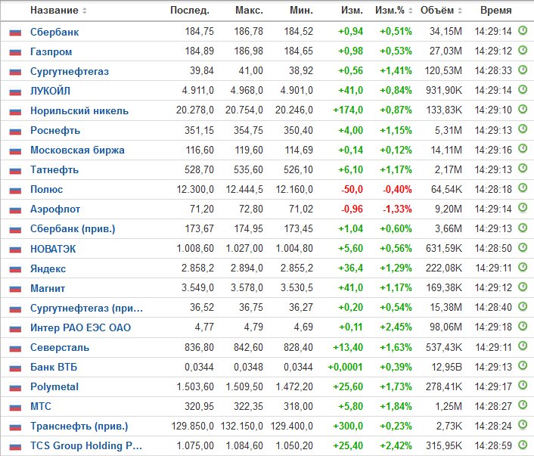
Task: Open the Сургутнефтегаз (при… preferred link
Action: (86, 309)
